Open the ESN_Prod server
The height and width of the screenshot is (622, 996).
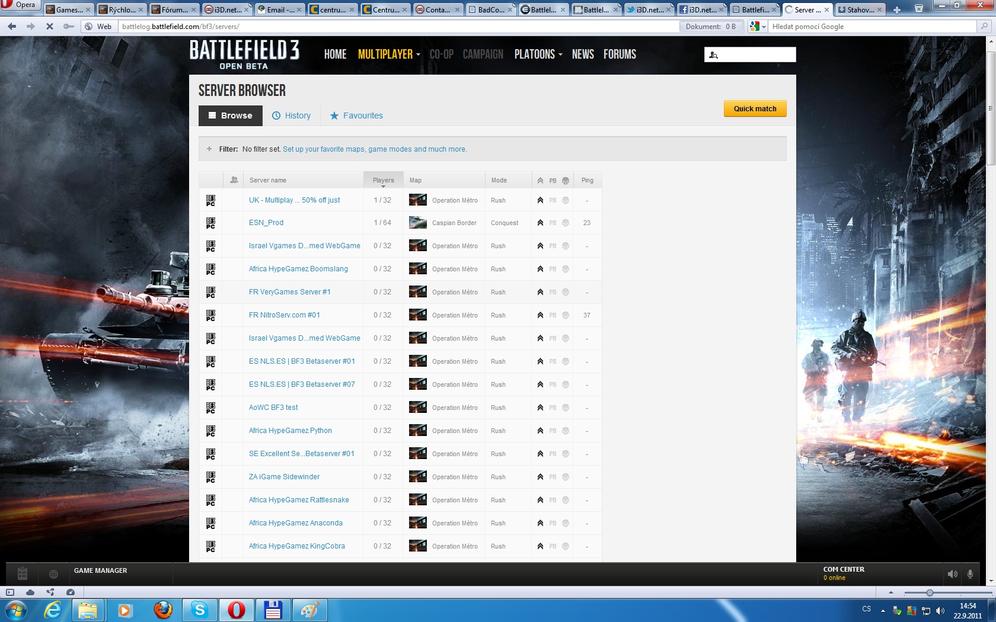pos(266,223)
